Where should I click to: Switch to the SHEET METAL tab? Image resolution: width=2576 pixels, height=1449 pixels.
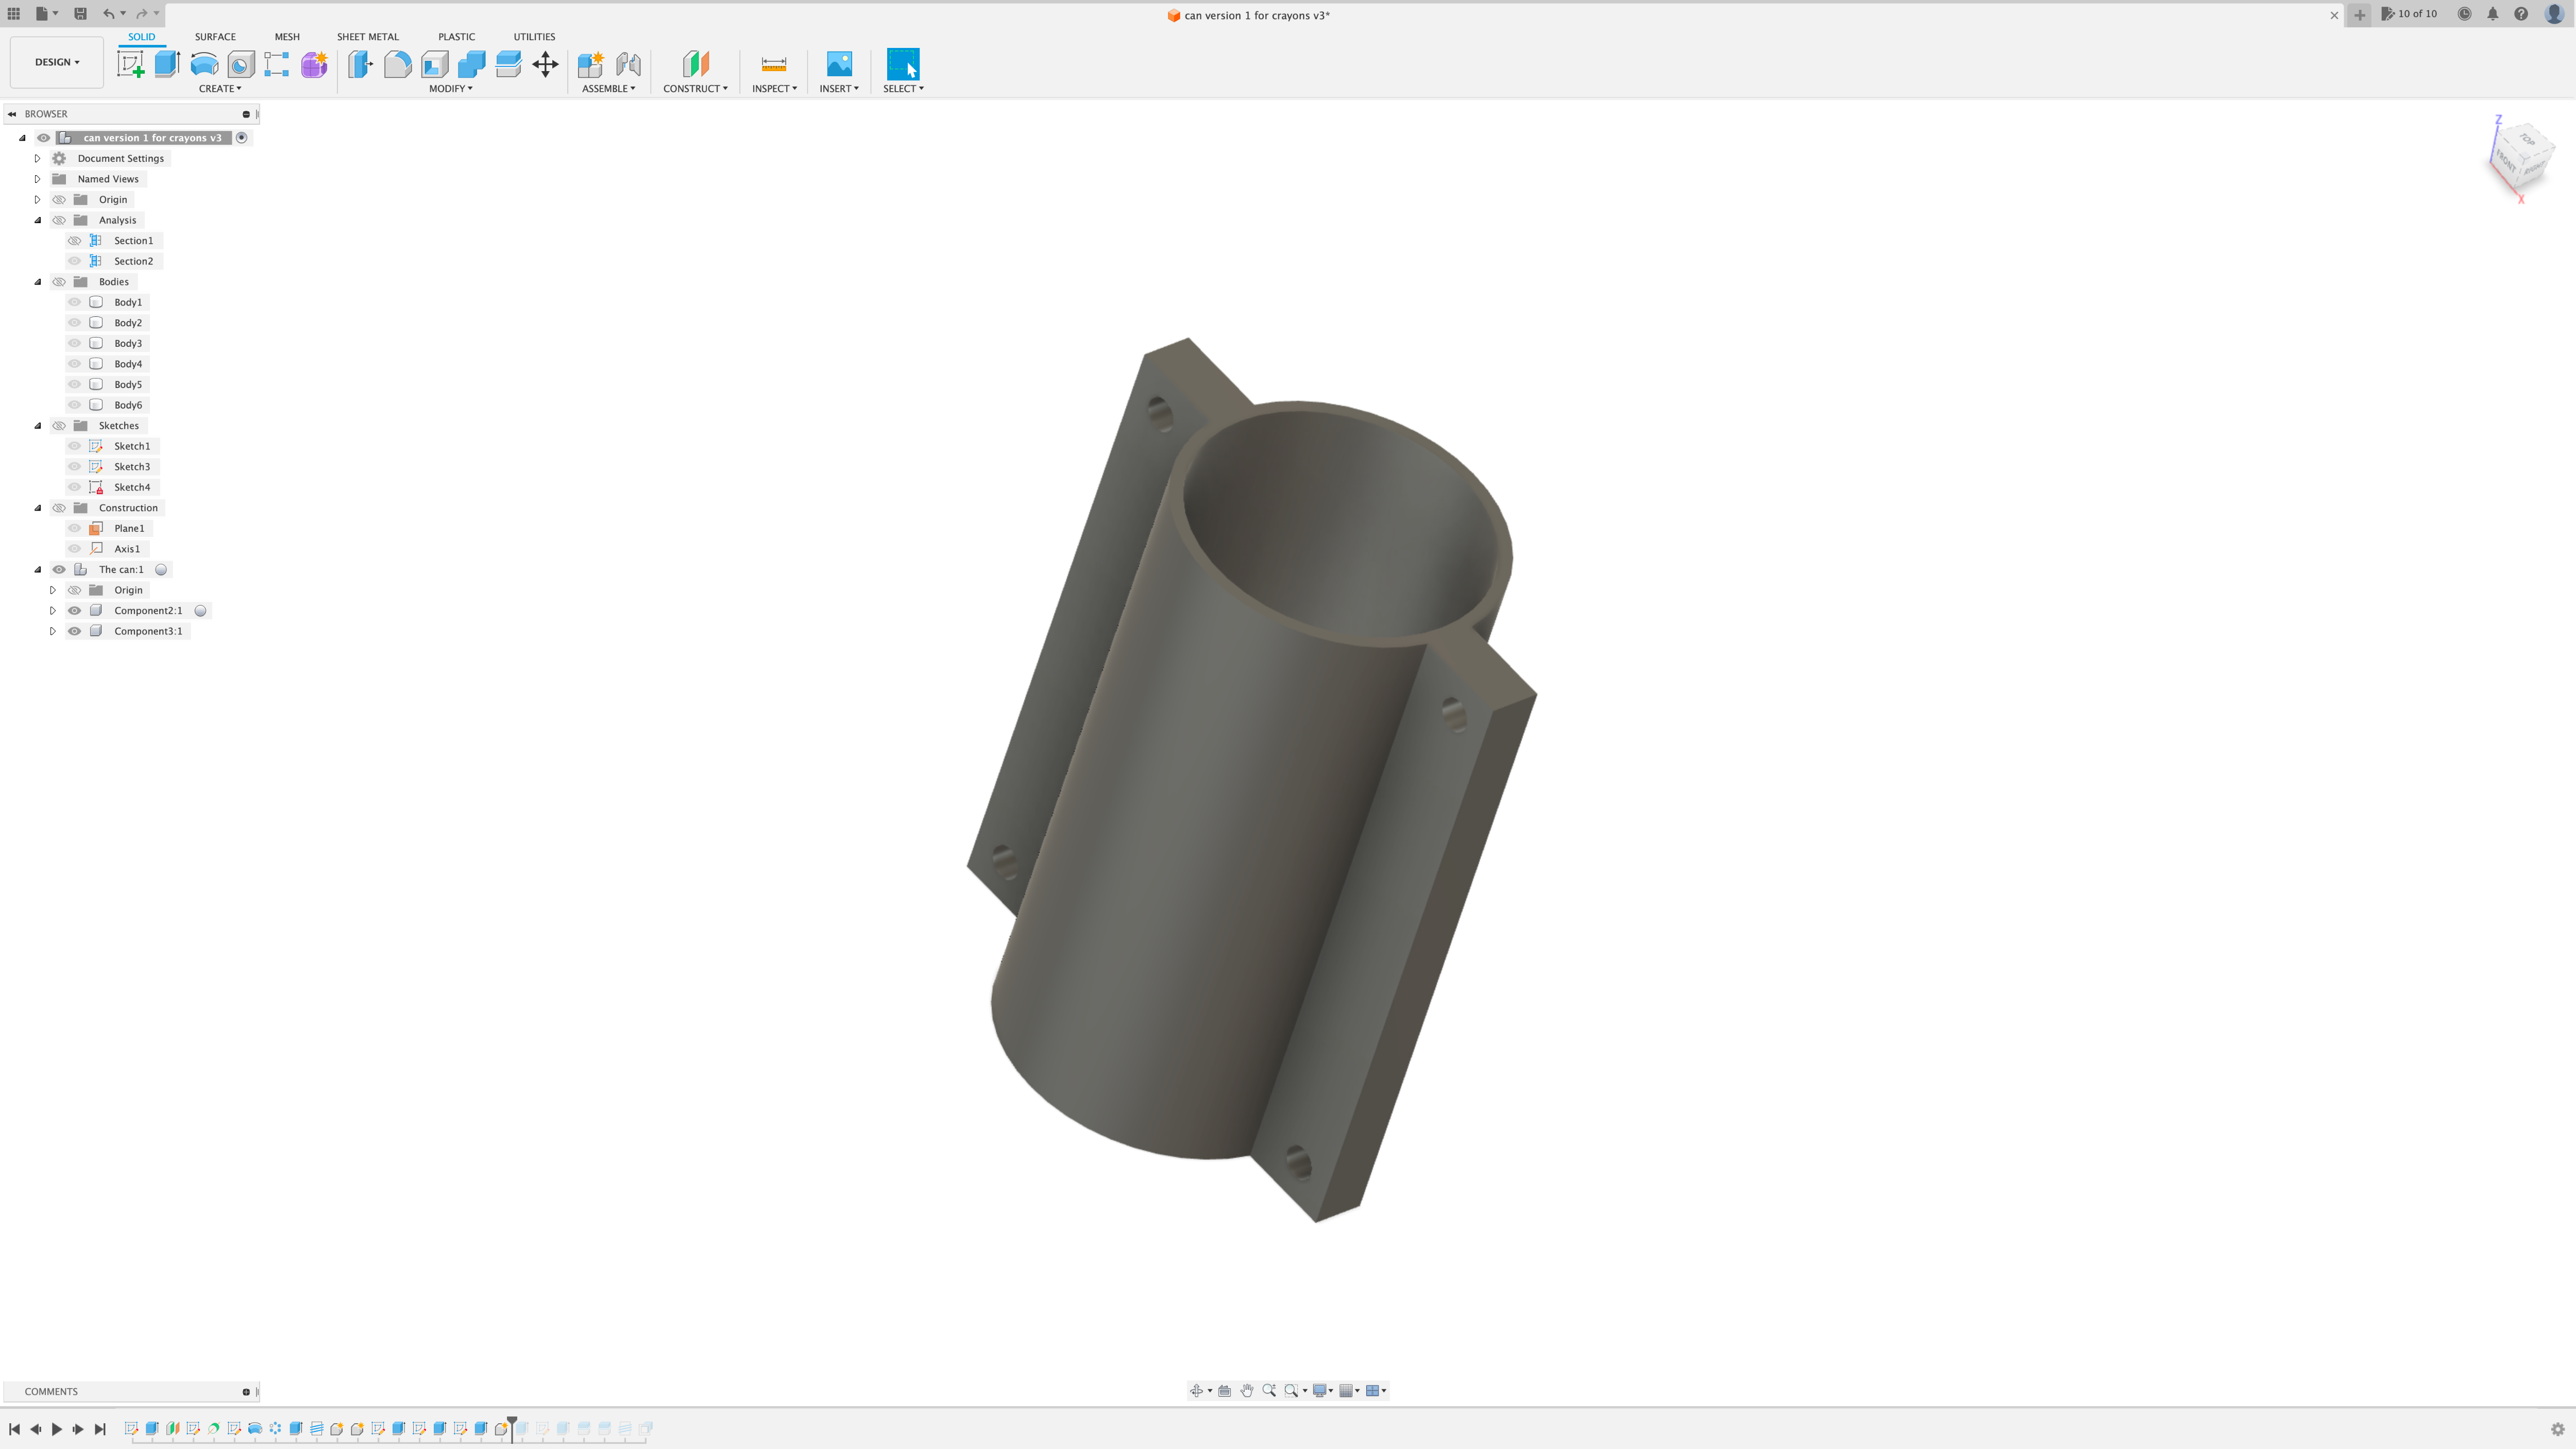(x=367, y=36)
